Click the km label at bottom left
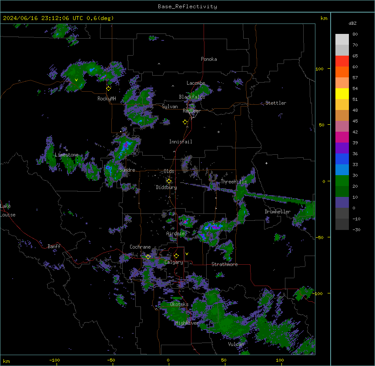This screenshot has height=366, width=375. click(7, 361)
